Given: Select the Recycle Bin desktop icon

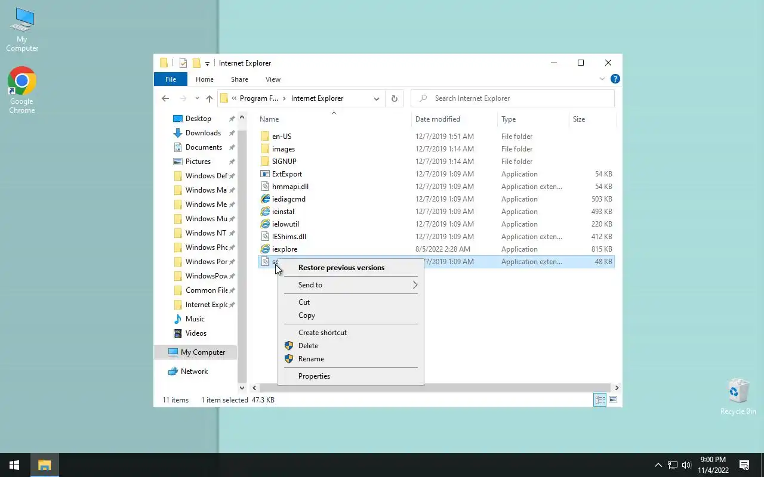Looking at the screenshot, I should (x=738, y=397).
